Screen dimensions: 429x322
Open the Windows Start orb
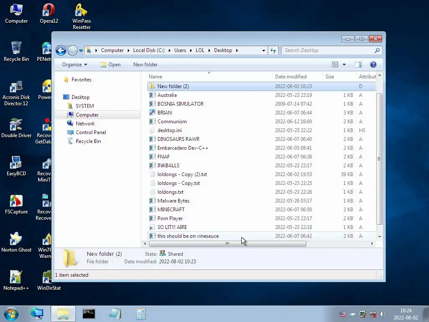(11, 314)
